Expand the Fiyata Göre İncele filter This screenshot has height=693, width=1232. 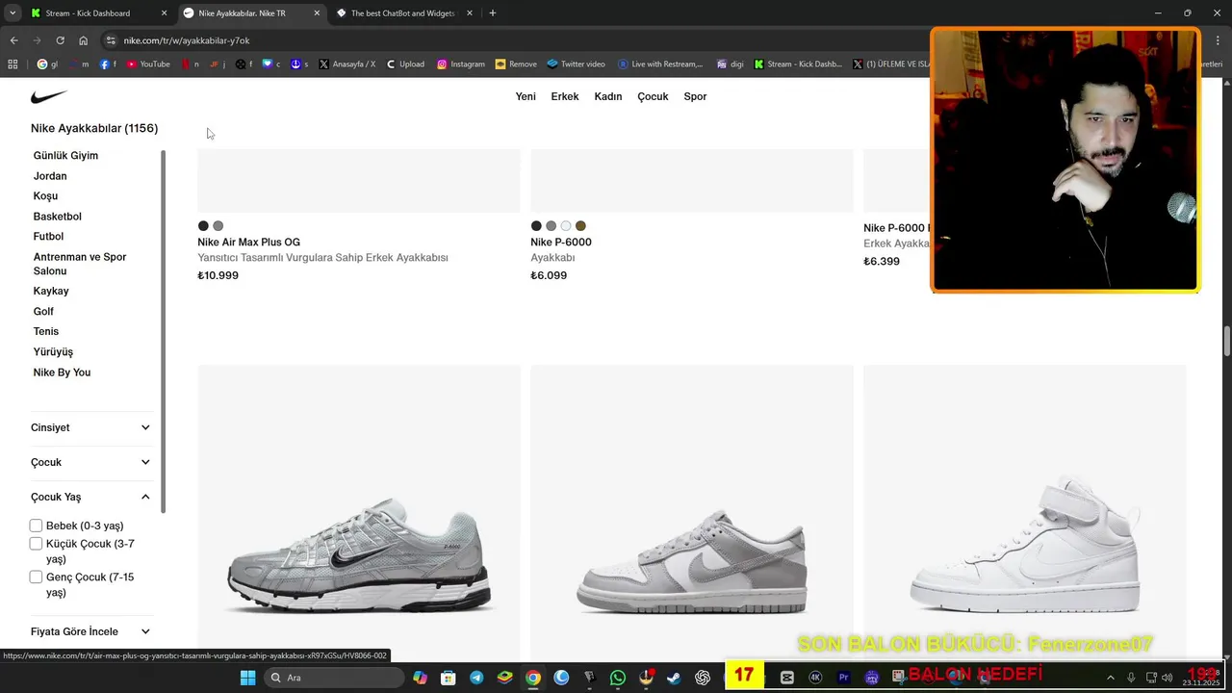click(x=90, y=631)
